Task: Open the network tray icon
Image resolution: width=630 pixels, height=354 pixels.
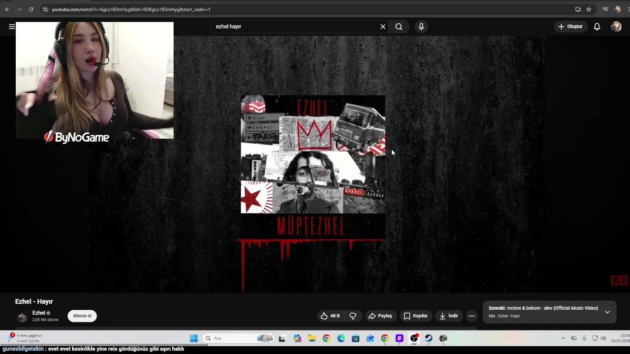Action: [x=595, y=338]
